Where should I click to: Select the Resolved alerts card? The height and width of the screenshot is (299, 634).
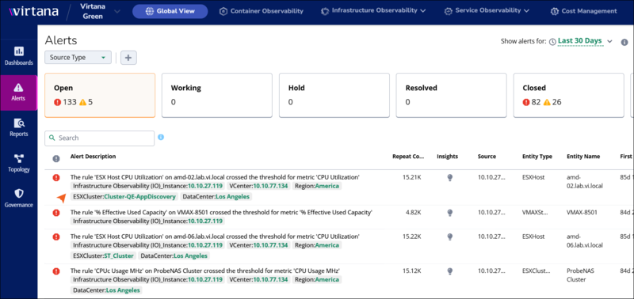(x=451, y=95)
